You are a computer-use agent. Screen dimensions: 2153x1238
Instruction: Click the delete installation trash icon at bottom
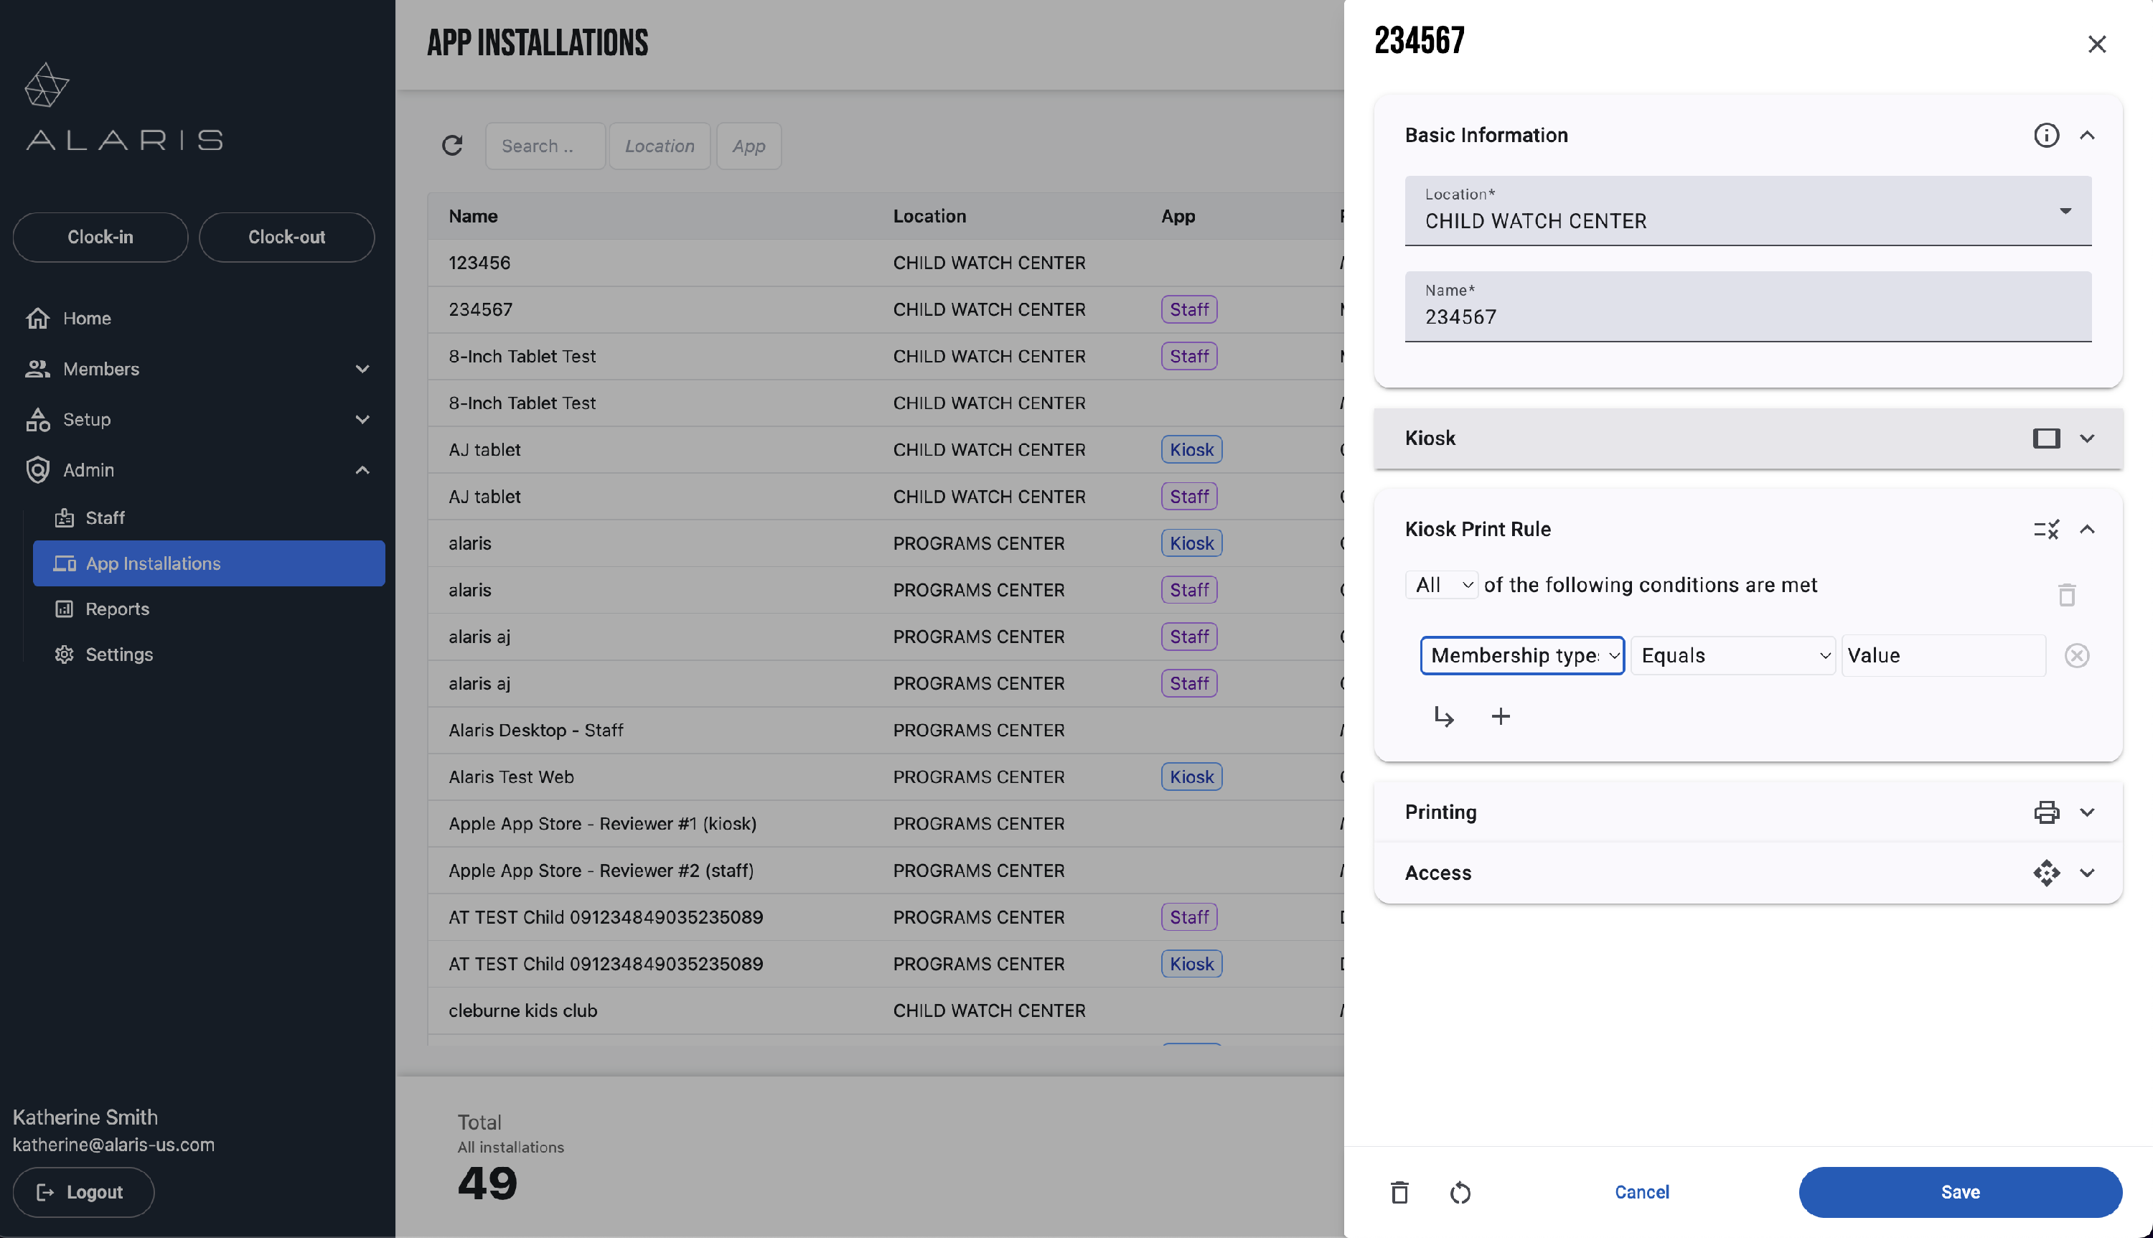click(1399, 1192)
